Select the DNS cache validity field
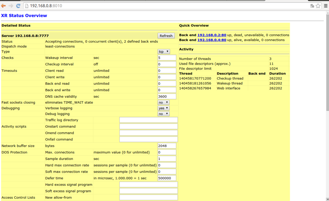 [166, 96]
